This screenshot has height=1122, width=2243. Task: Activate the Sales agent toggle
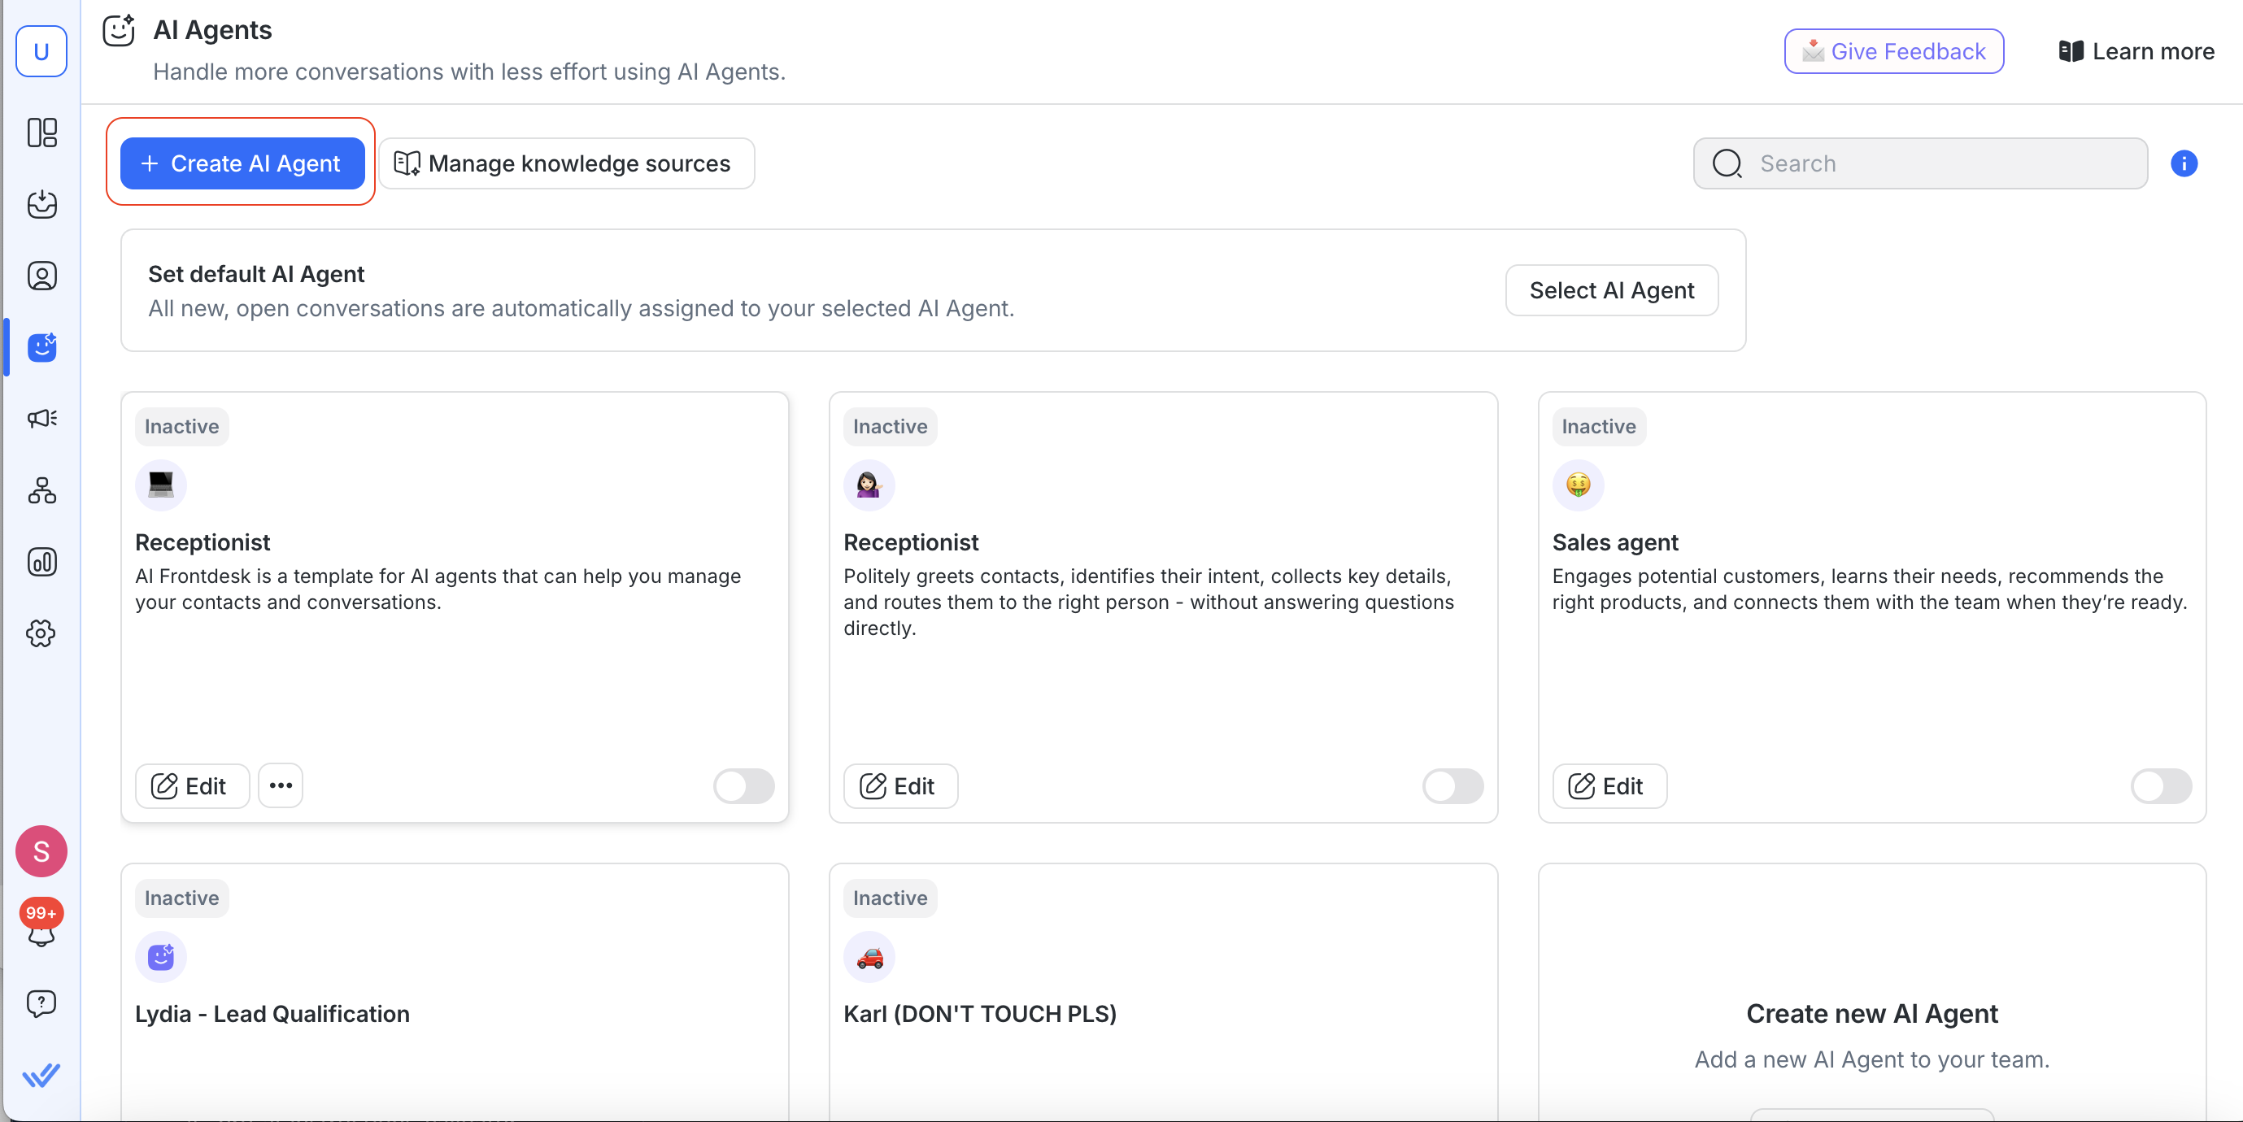2160,785
